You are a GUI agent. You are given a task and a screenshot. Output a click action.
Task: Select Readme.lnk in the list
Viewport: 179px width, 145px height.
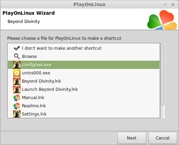pos(84,106)
